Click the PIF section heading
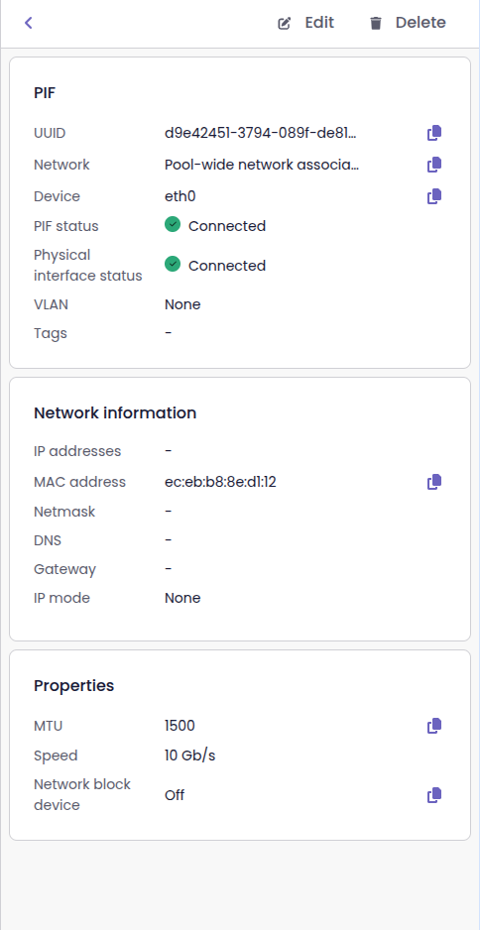The height and width of the screenshot is (930, 480). [45, 93]
